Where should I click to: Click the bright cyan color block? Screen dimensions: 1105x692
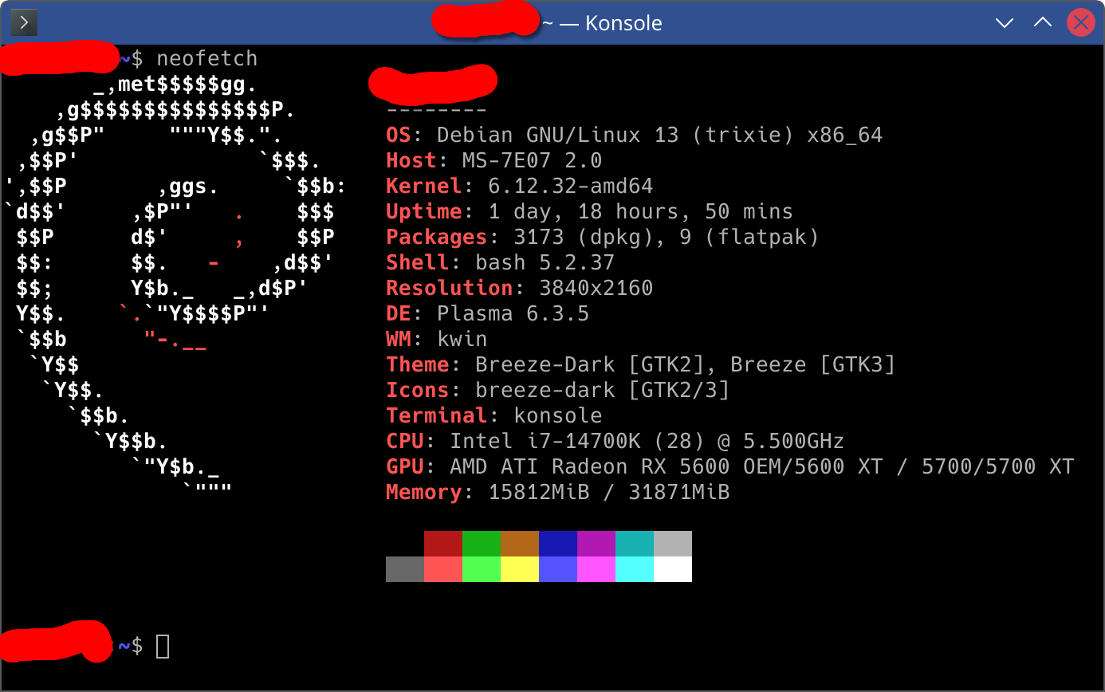pyautogui.click(x=635, y=569)
